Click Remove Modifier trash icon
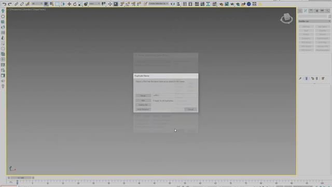This screenshot has height=187, width=332. [317, 78]
